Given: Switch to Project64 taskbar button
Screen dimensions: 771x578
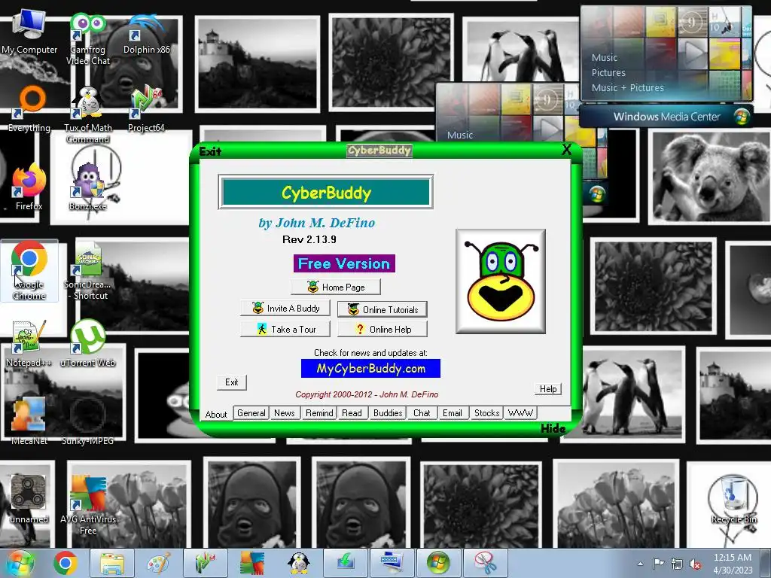Looking at the screenshot, I should (205, 563).
